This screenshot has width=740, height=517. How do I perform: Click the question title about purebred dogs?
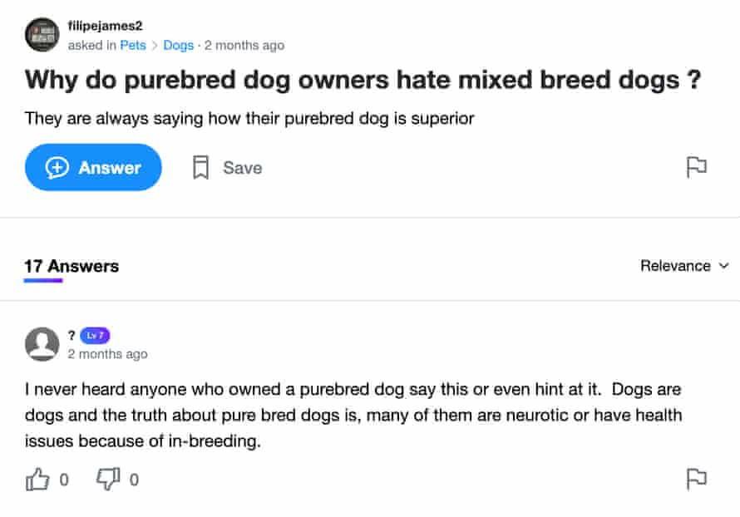click(363, 81)
